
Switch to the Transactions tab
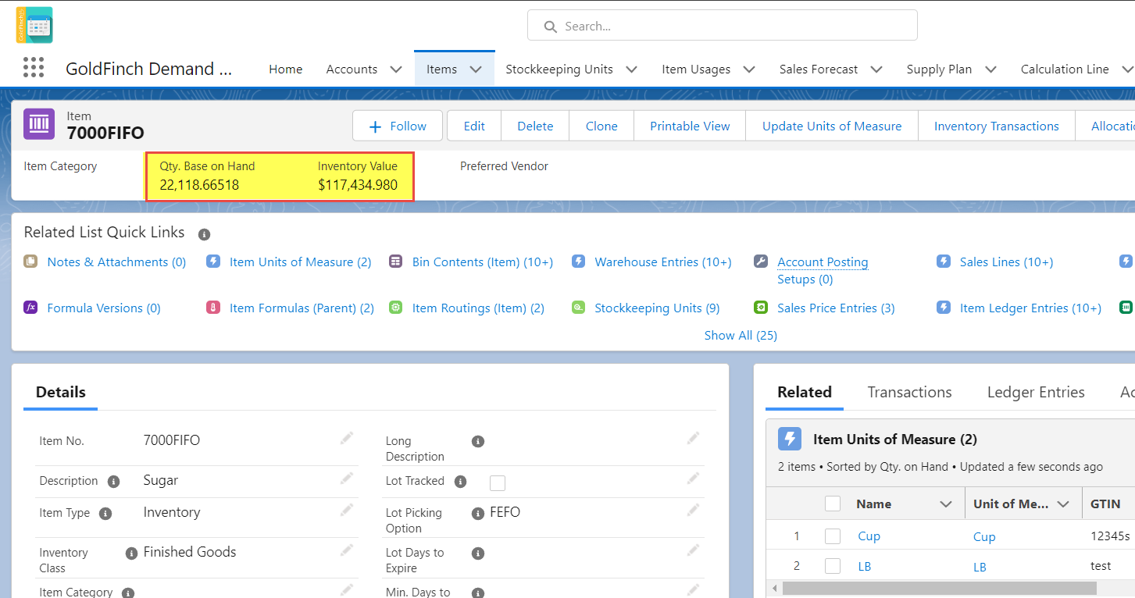909,392
